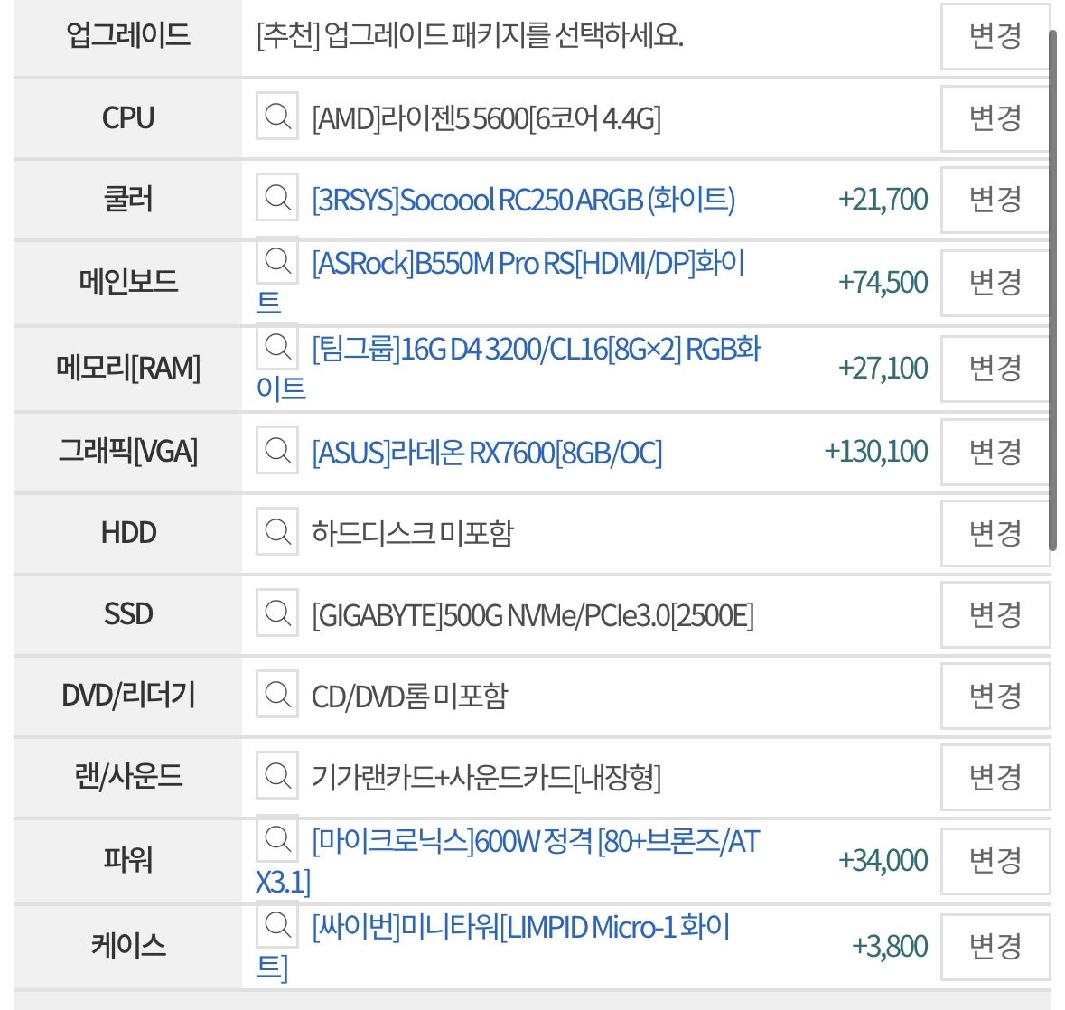Open the SSD row magnifier icon
Viewport: 1065px width, 1010px height.
277,614
